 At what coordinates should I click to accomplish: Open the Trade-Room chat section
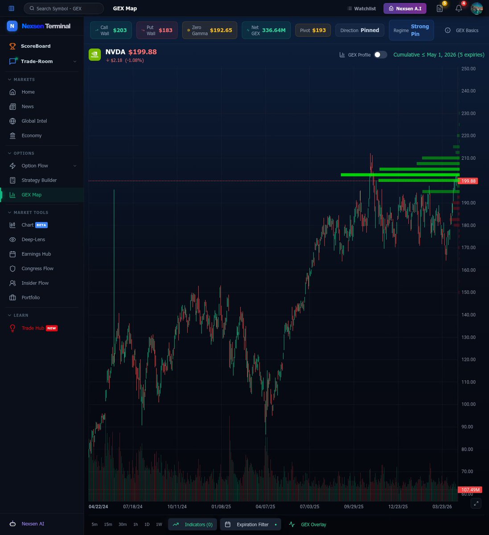(37, 62)
